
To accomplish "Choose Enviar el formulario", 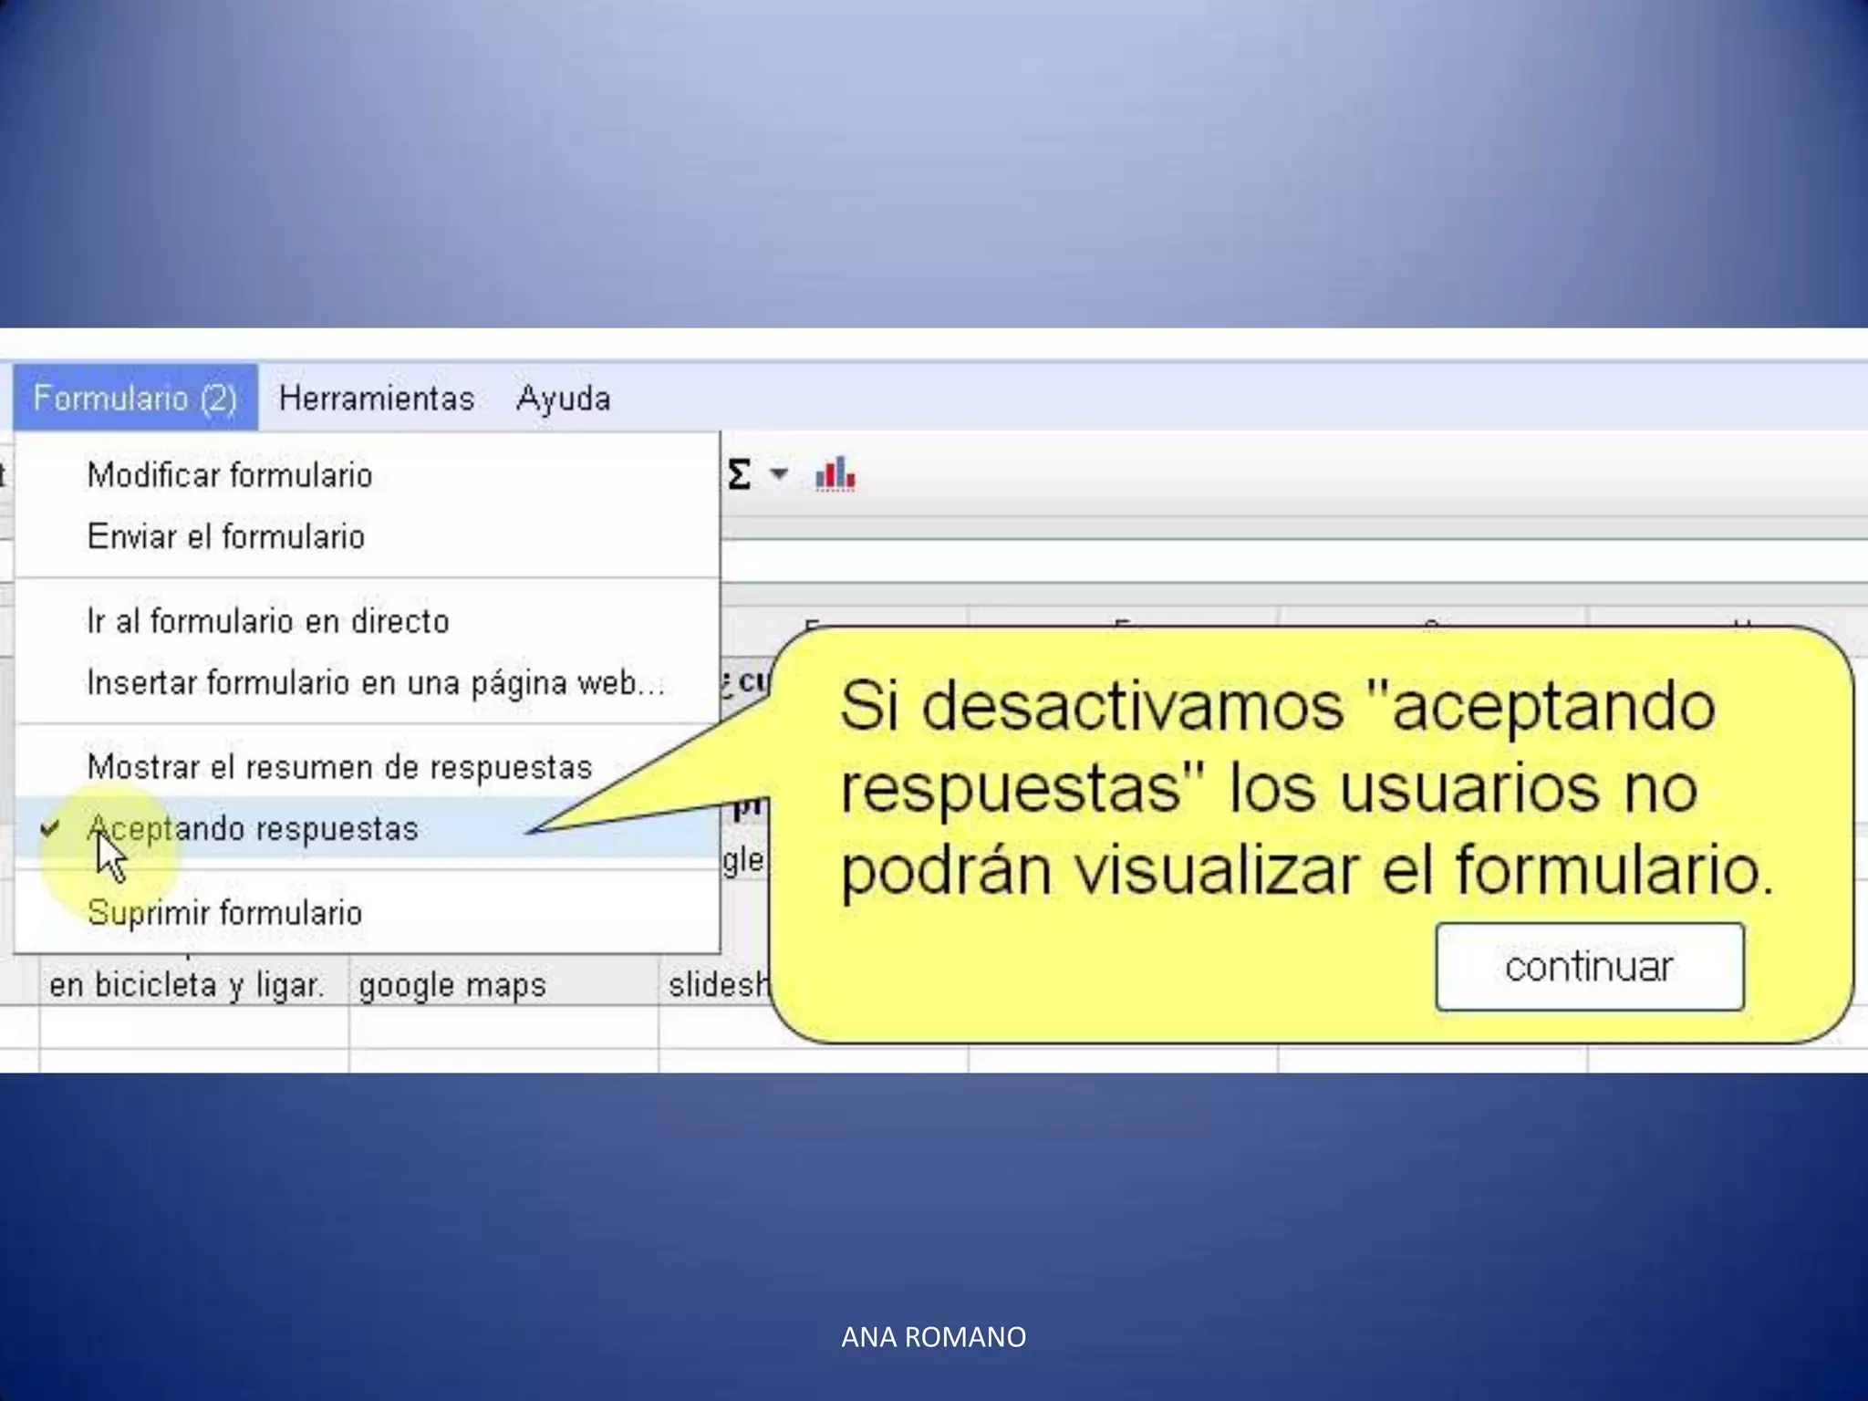I will point(226,536).
